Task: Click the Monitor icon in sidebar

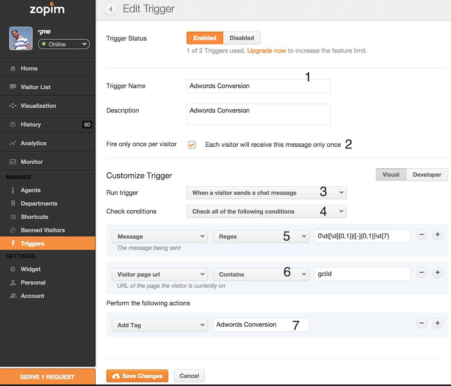Action: coord(12,162)
